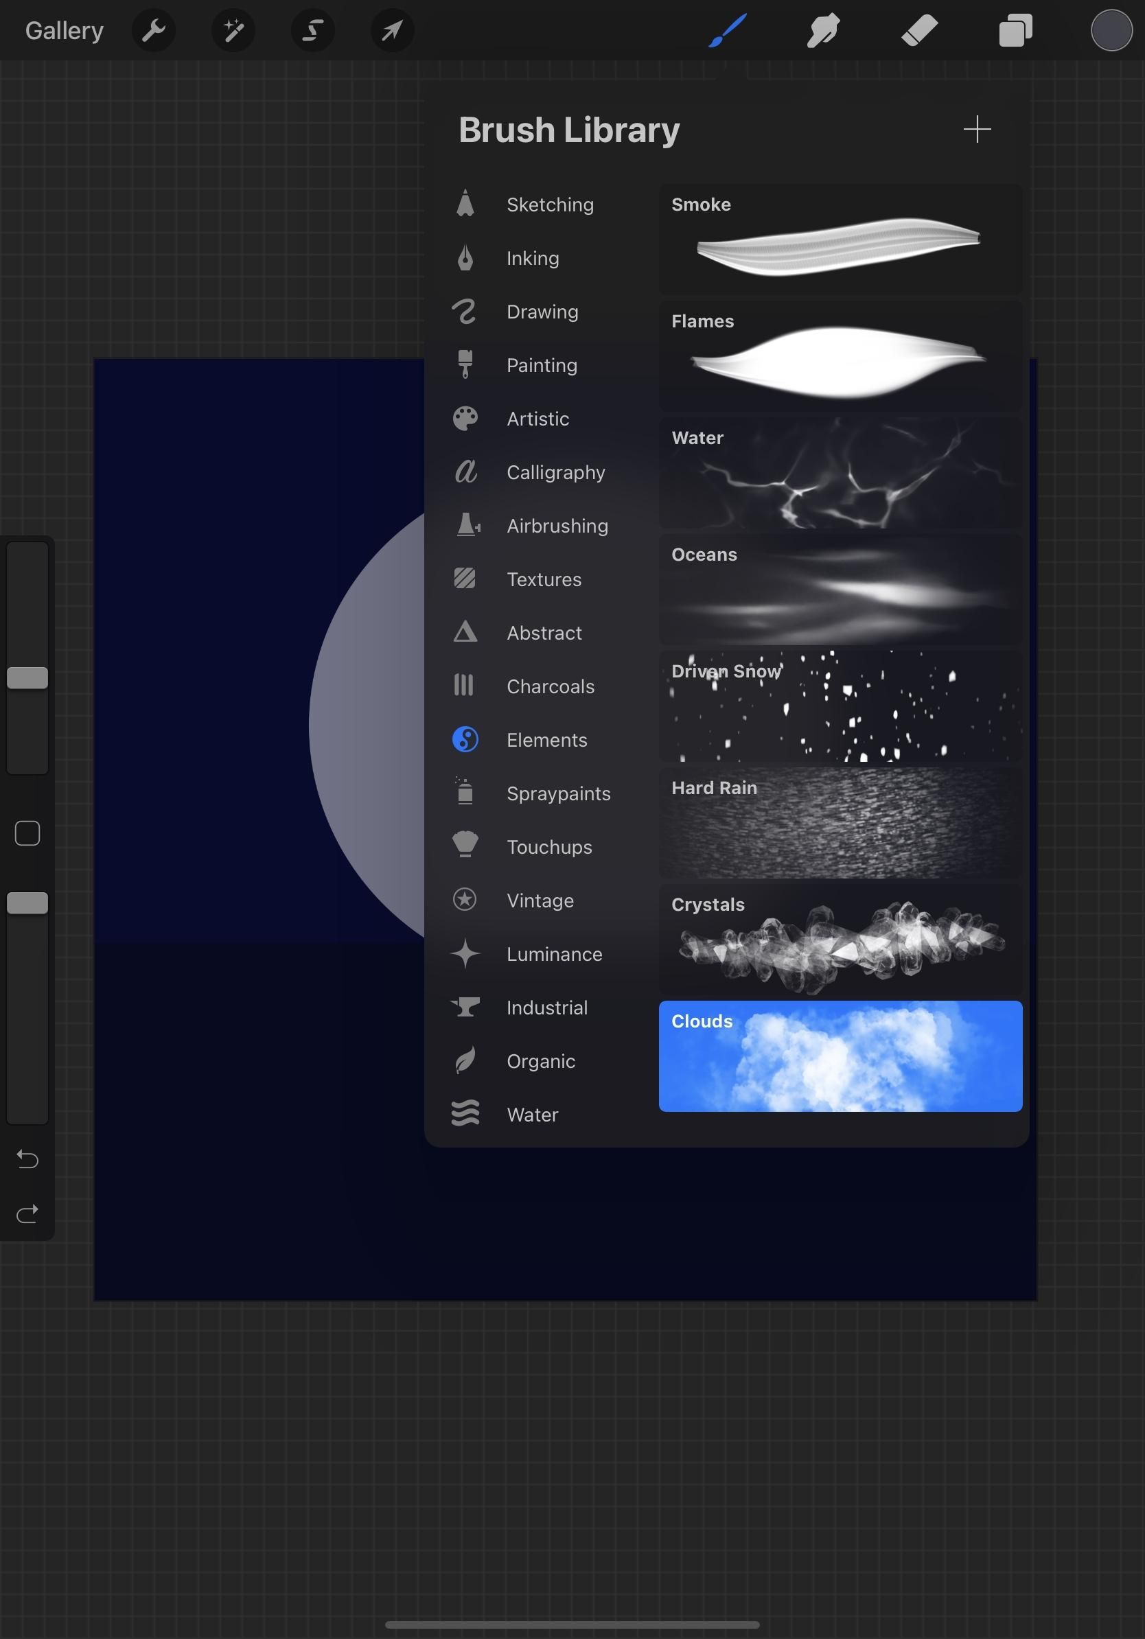Choose the Hard Rain brush

click(x=840, y=823)
